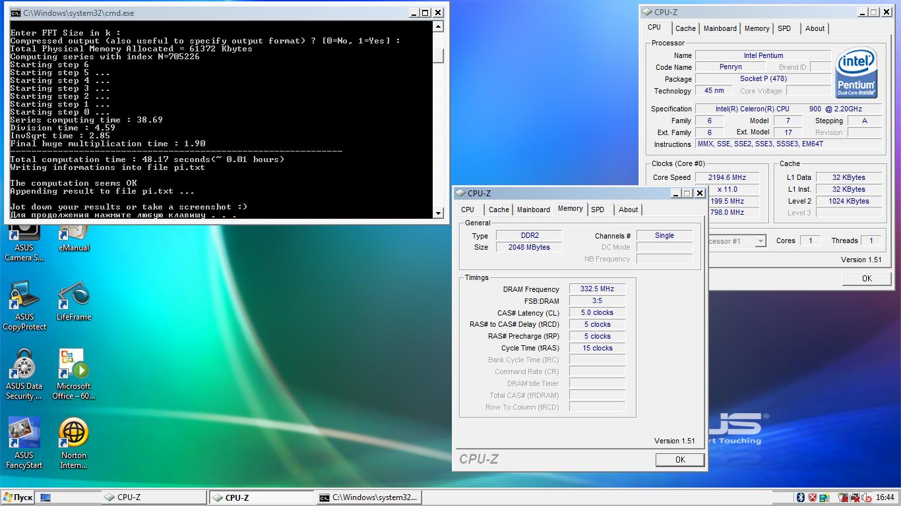Select the ASUS CopyProtect desktop icon
This screenshot has height=506, width=901.
coord(24,306)
